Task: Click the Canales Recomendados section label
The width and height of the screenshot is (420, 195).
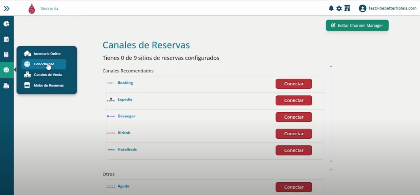Action: point(128,71)
